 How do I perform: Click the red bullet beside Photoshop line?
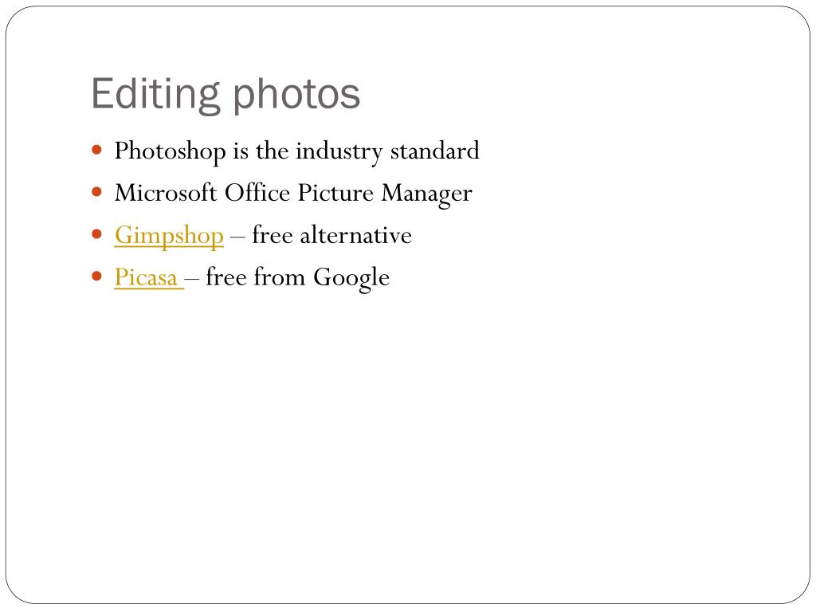coord(96,151)
